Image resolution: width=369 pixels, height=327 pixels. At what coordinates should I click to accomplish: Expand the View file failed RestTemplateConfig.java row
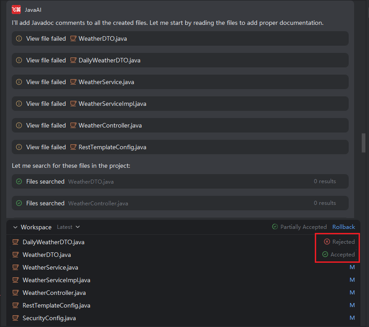click(180, 147)
